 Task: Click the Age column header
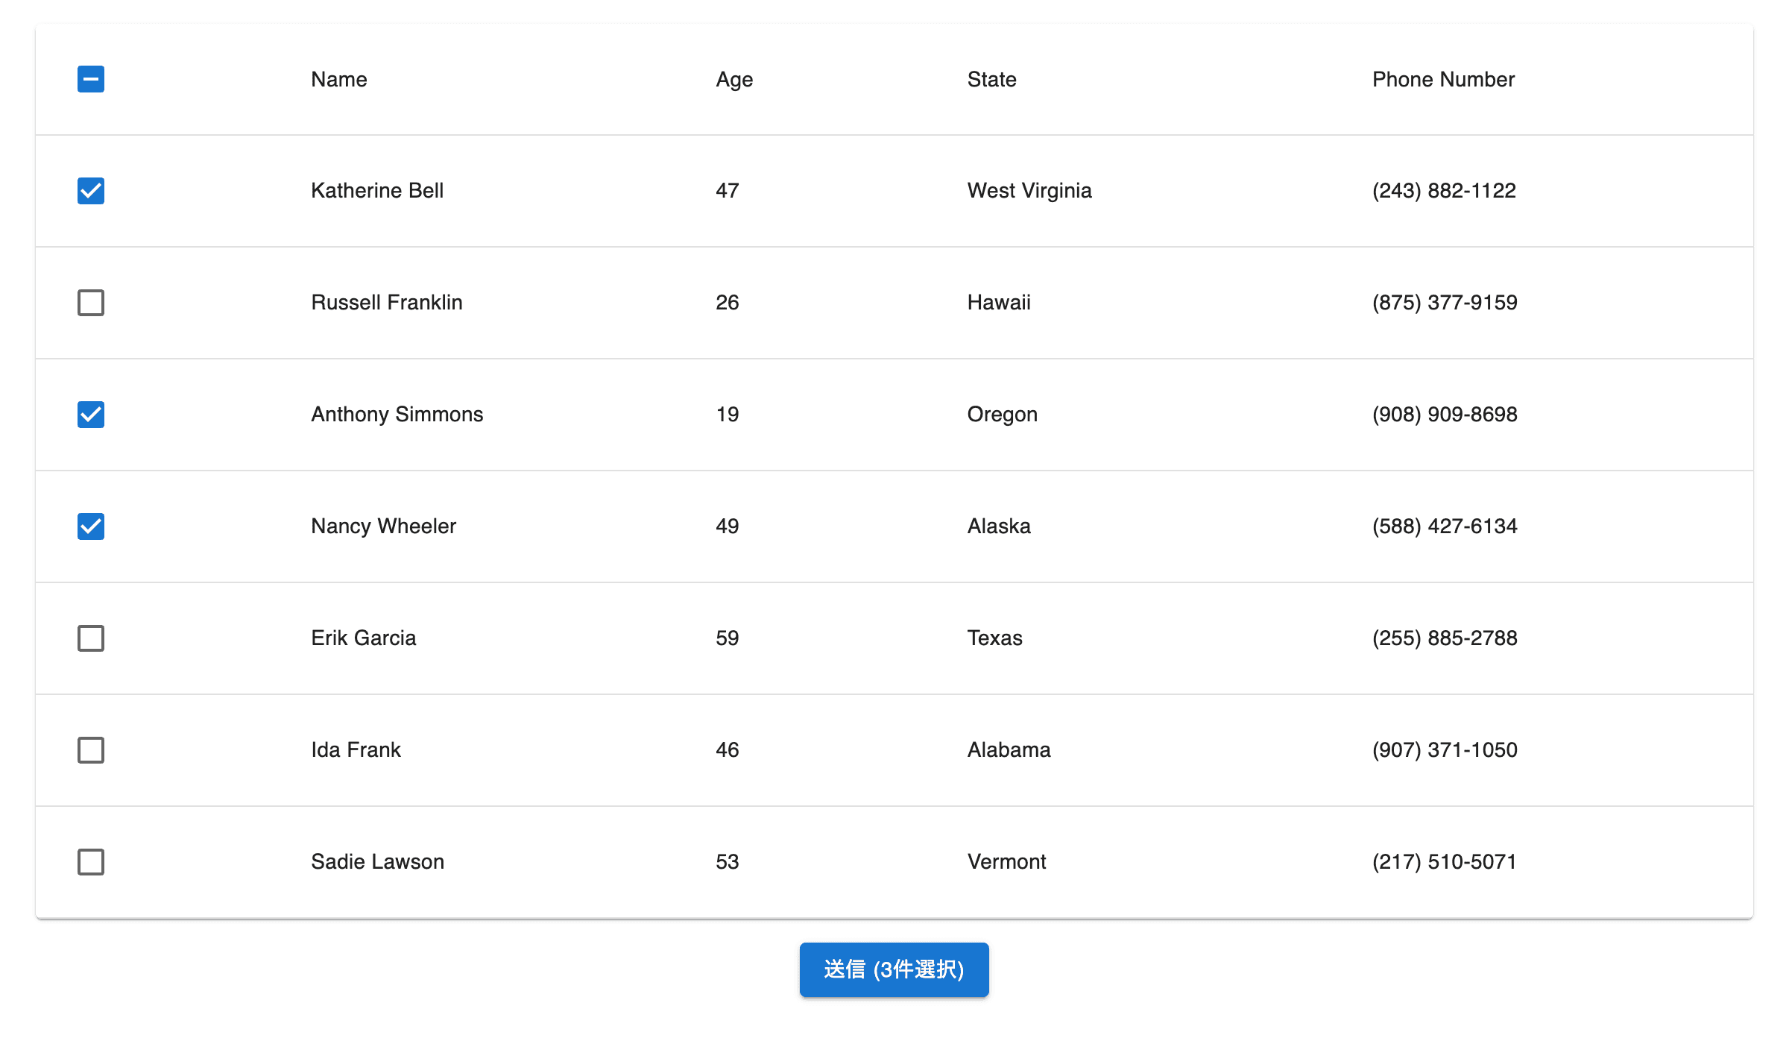pyautogui.click(x=734, y=79)
